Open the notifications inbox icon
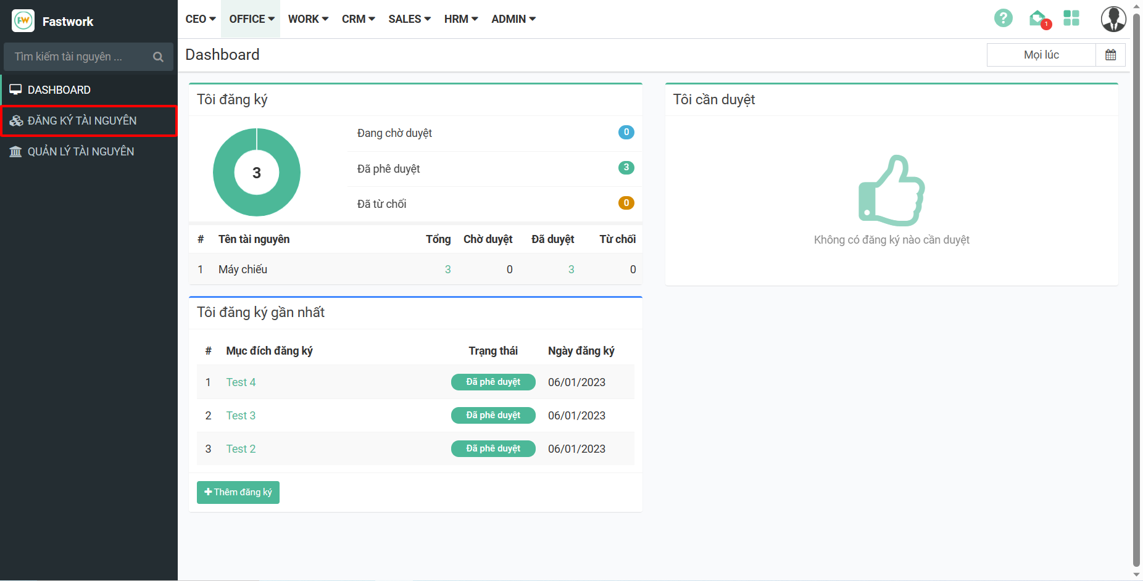The height and width of the screenshot is (581, 1143). click(1038, 19)
